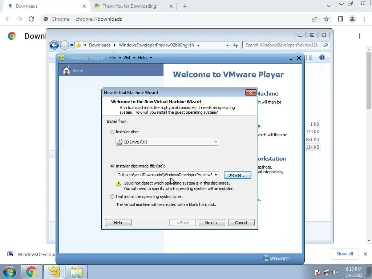Open the Downloads page more actions menu
Screen dimensions: 372x279
(x=360, y=36)
